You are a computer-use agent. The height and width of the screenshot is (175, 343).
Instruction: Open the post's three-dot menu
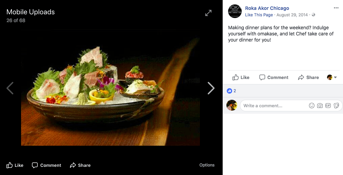click(336, 8)
